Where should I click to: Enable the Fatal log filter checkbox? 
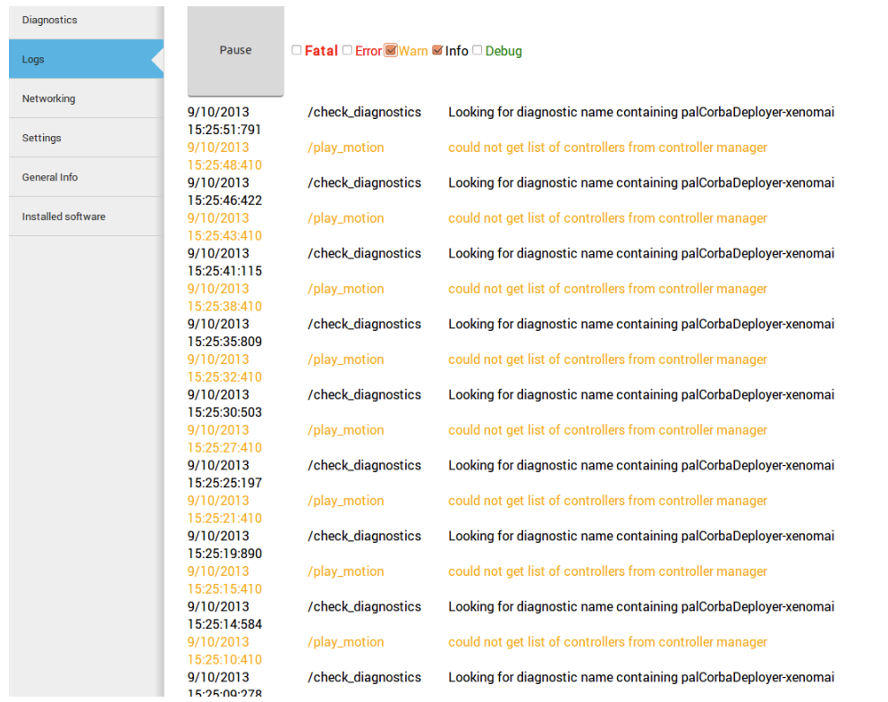296,50
